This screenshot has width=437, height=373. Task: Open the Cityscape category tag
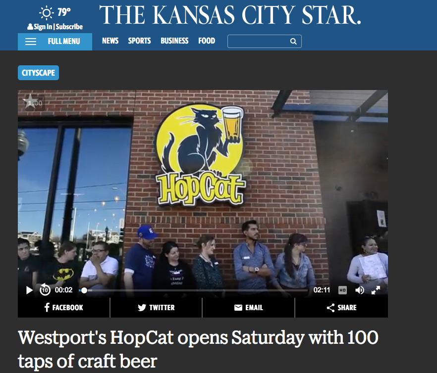pos(38,73)
